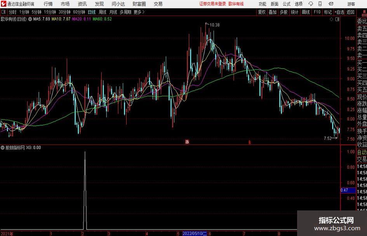Select the 月线 monthly period tab
The image size is (367, 236).
113,12
